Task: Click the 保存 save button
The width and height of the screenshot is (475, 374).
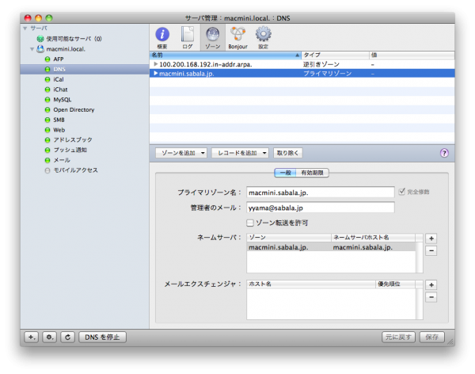Action: tap(432, 337)
